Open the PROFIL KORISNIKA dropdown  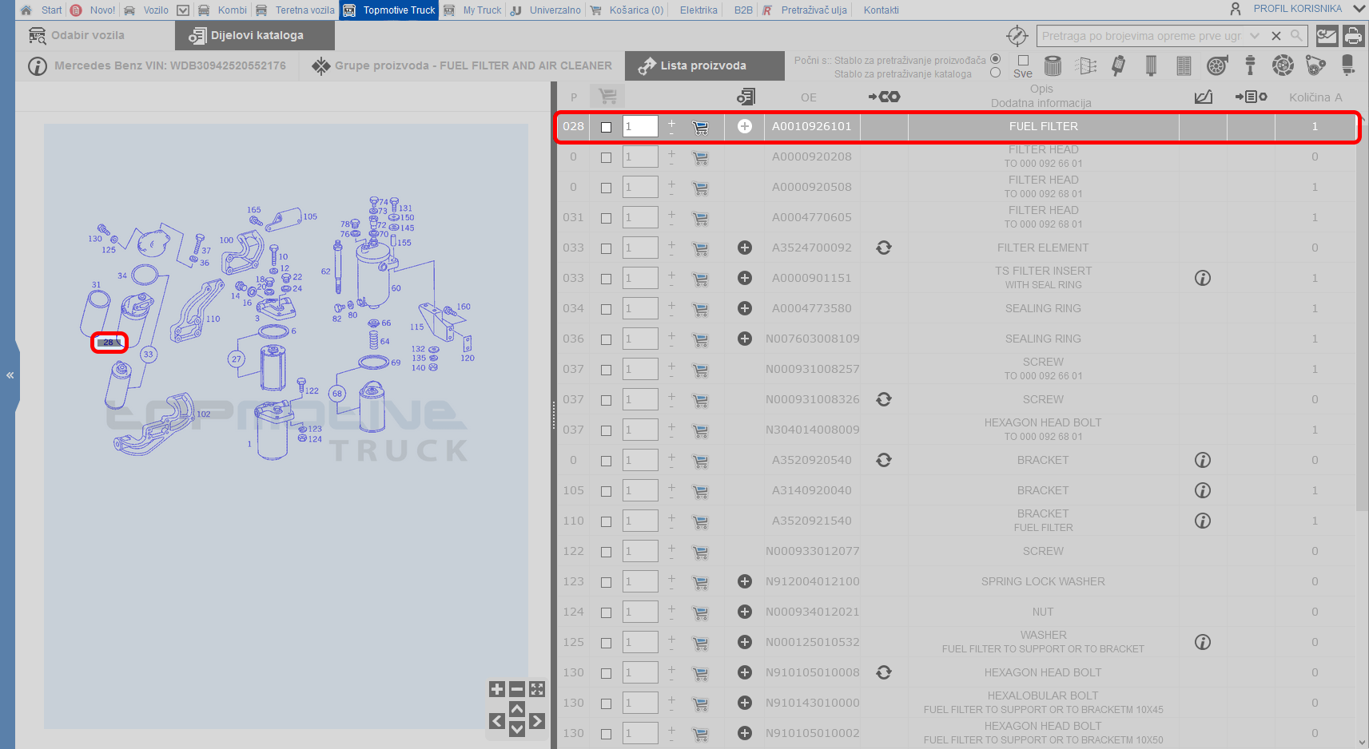click(x=1359, y=9)
